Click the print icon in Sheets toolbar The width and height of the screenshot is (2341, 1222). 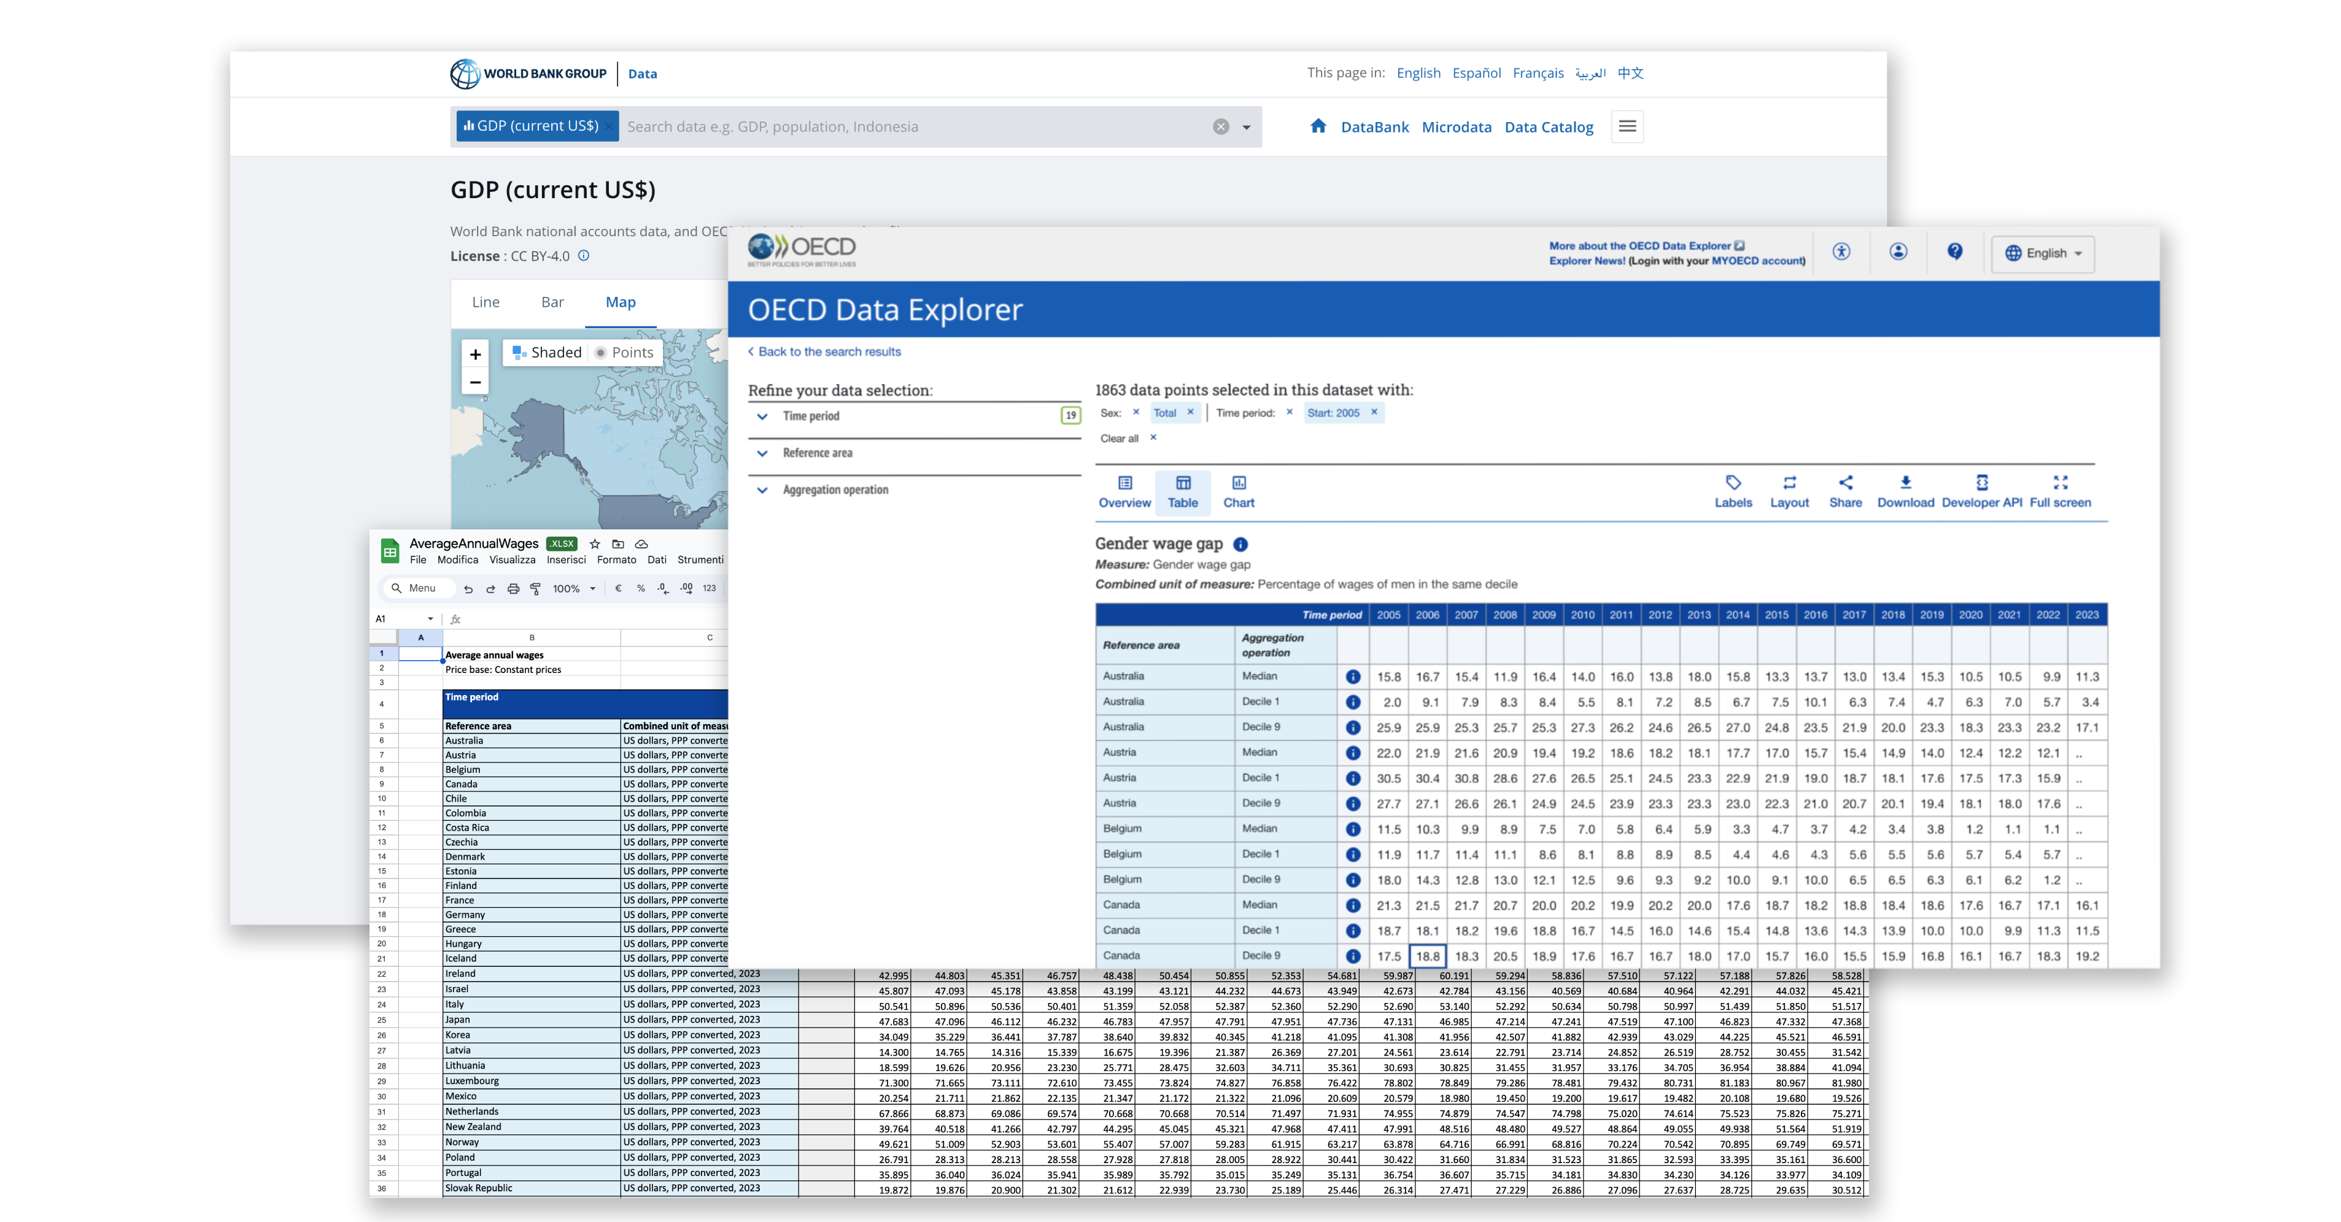513,589
